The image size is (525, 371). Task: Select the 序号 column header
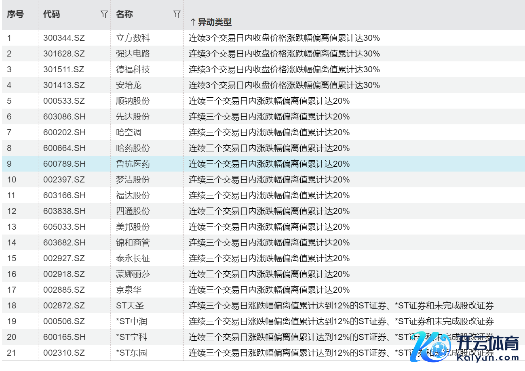click(15, 15)
